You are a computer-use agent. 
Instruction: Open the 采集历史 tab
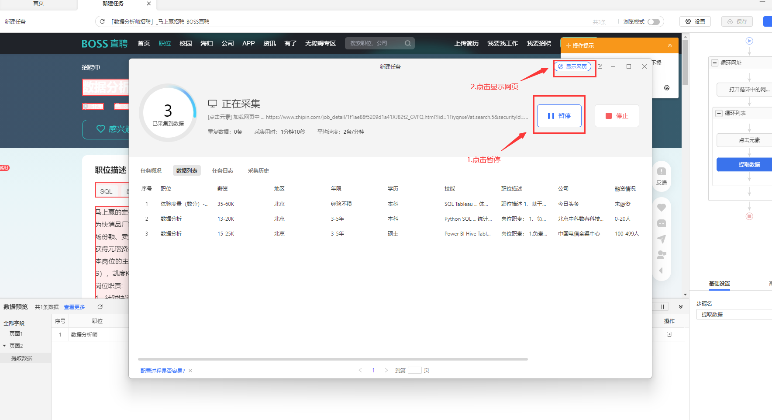pyautogui.click(x=258, y=171)
